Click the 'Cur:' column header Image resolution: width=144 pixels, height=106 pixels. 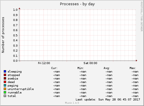54,68
